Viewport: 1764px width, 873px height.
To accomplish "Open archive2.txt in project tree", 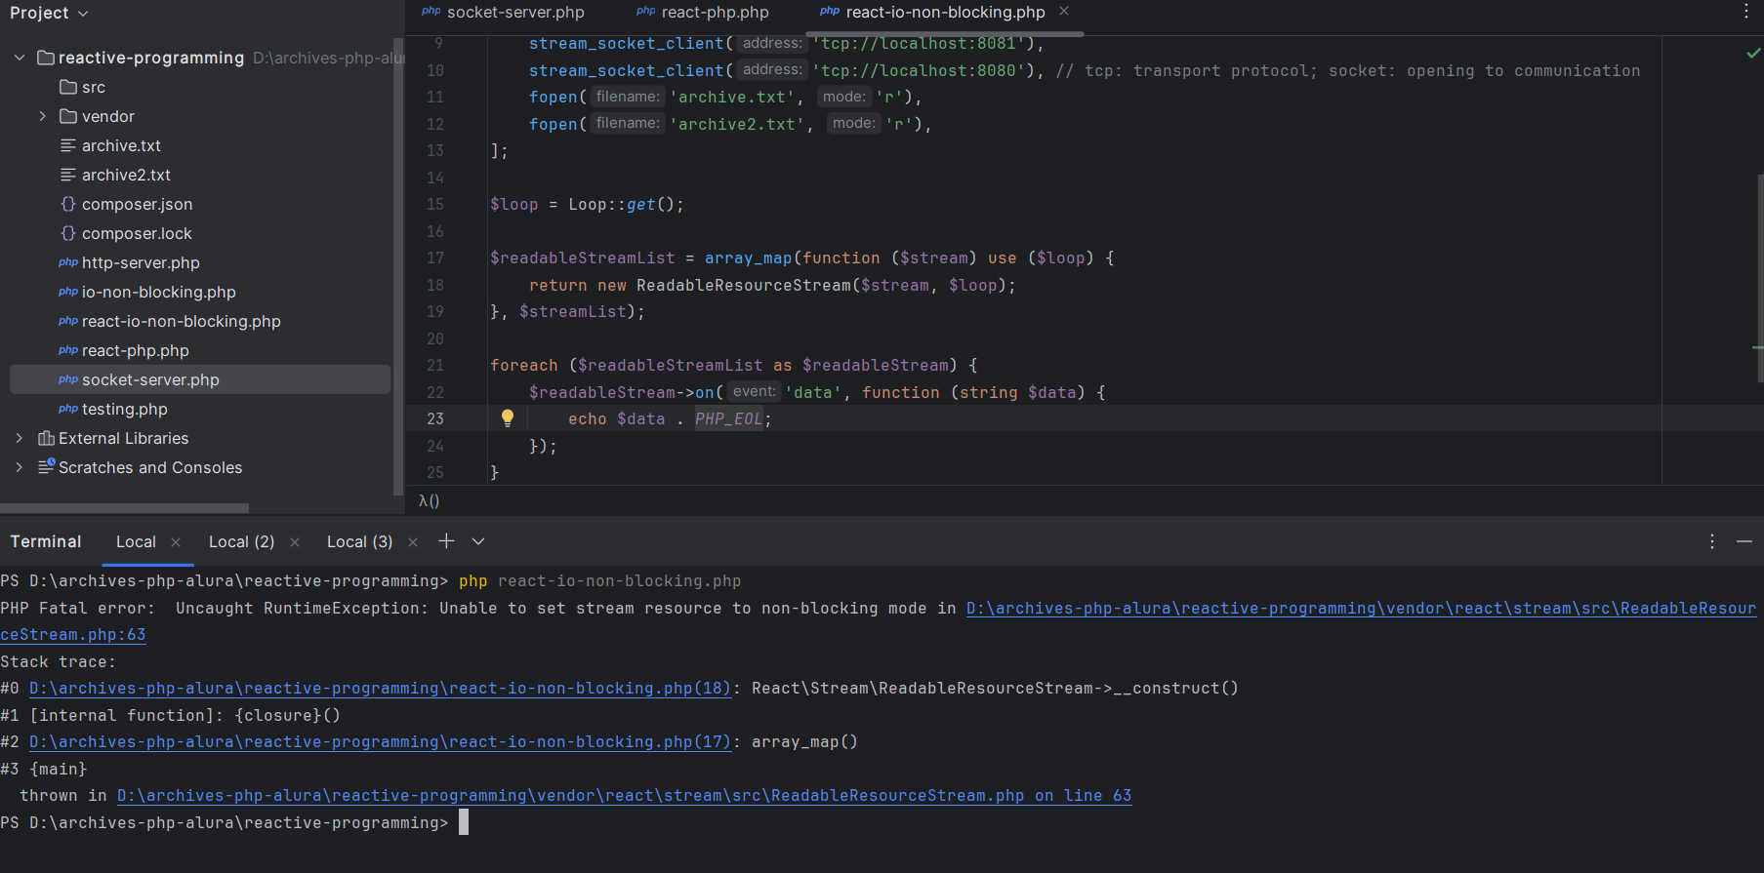I will click(126, 175).
